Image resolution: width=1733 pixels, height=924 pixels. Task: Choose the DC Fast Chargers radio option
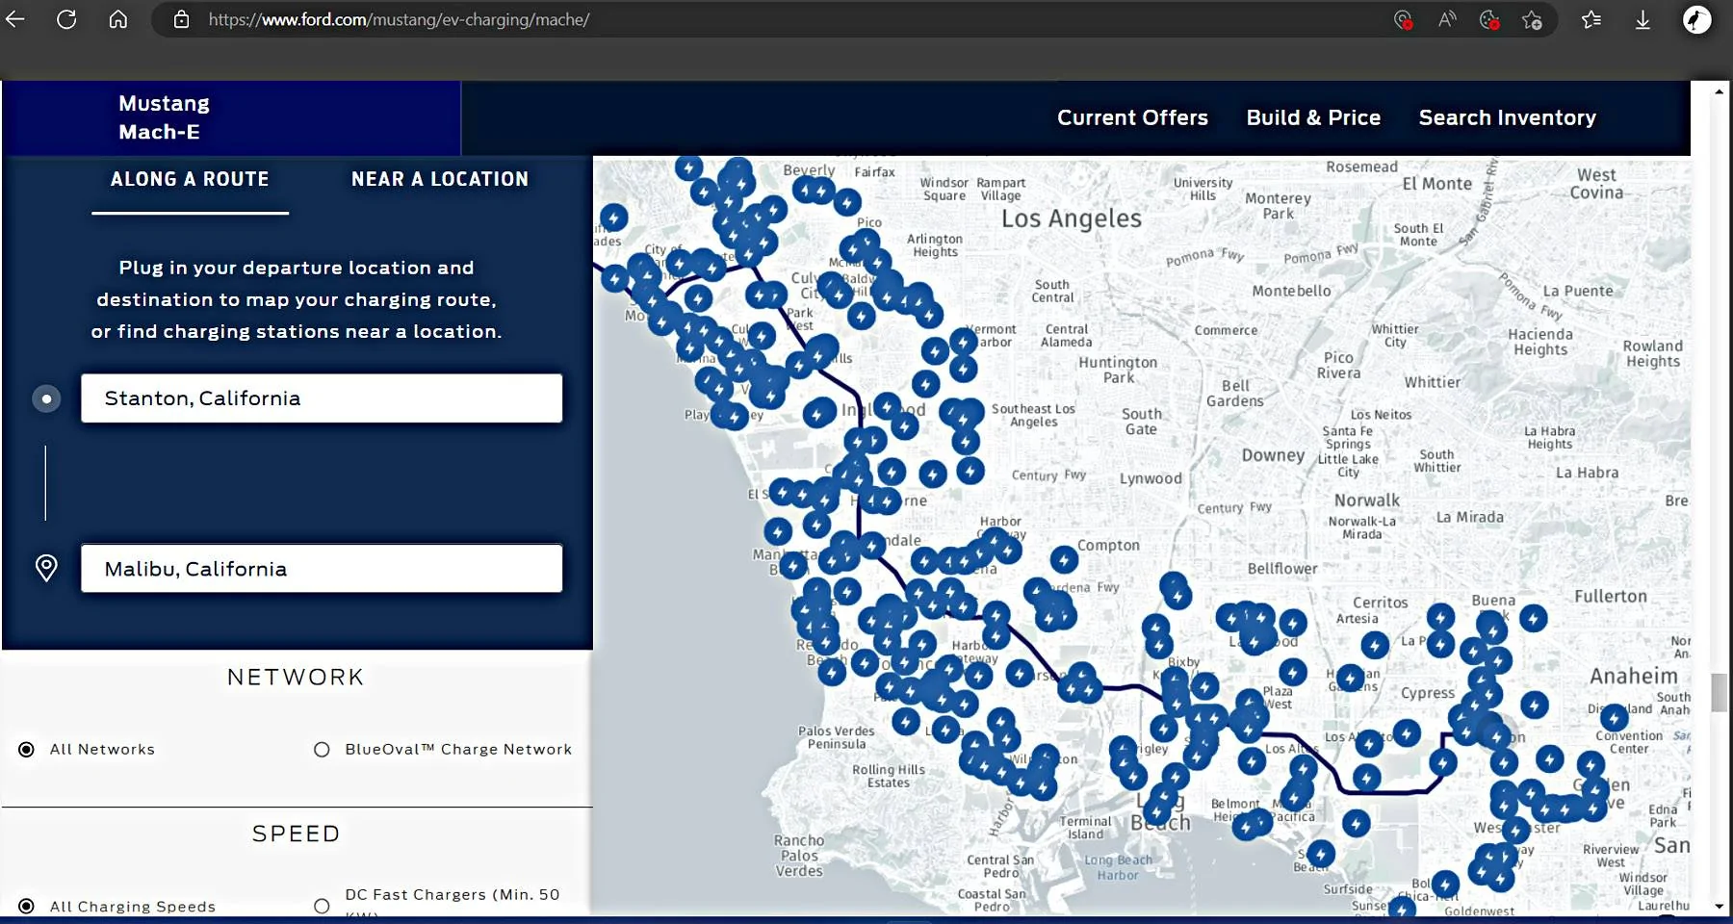[x=322, y=906]
